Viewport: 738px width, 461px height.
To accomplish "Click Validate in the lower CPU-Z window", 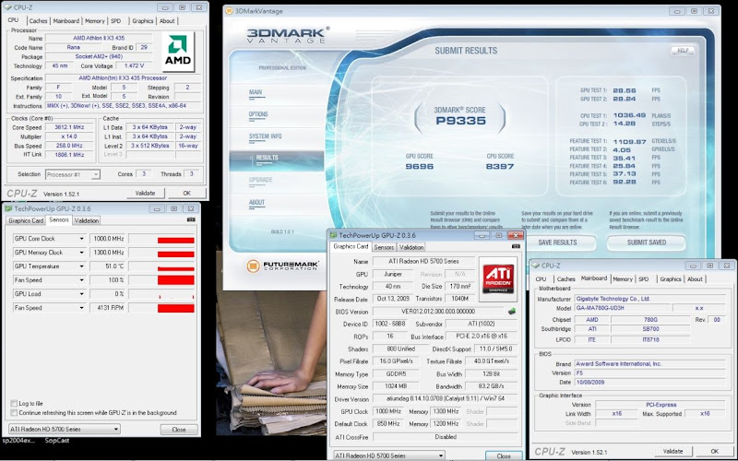I will (x=673, y=451).
